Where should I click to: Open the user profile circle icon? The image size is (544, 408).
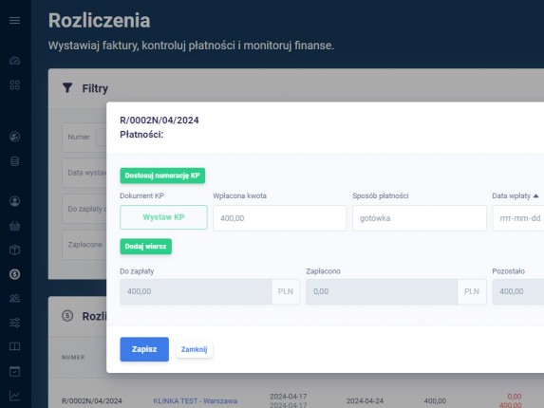coord(14,201)
